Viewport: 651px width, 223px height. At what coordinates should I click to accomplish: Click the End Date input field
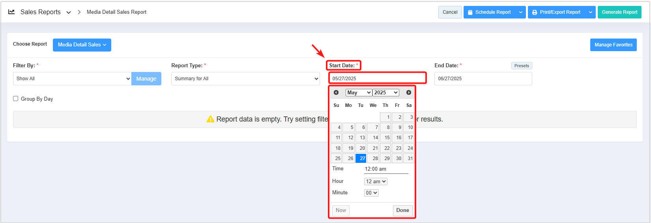click(483, 79)
